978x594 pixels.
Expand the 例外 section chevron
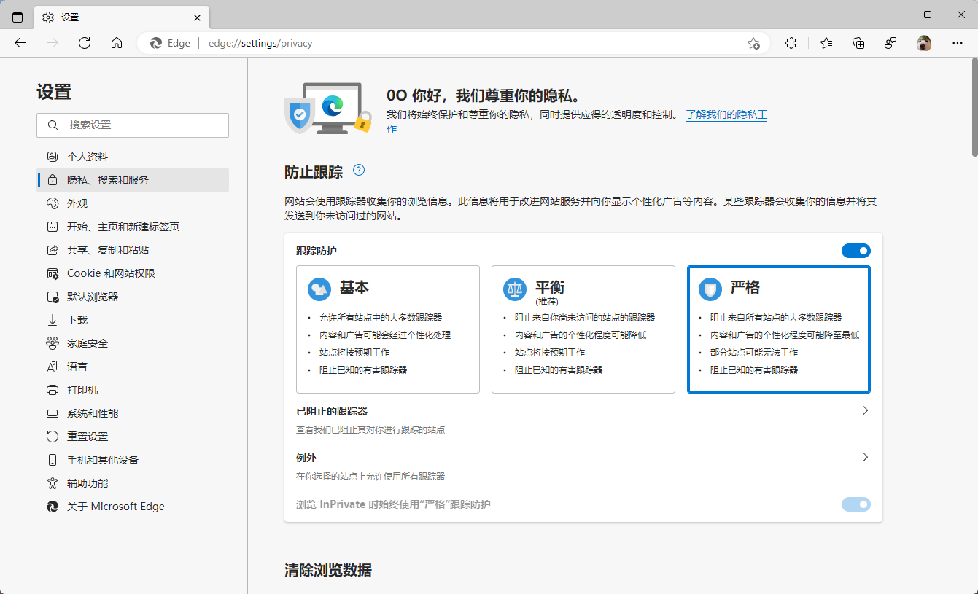coord(865,457)
